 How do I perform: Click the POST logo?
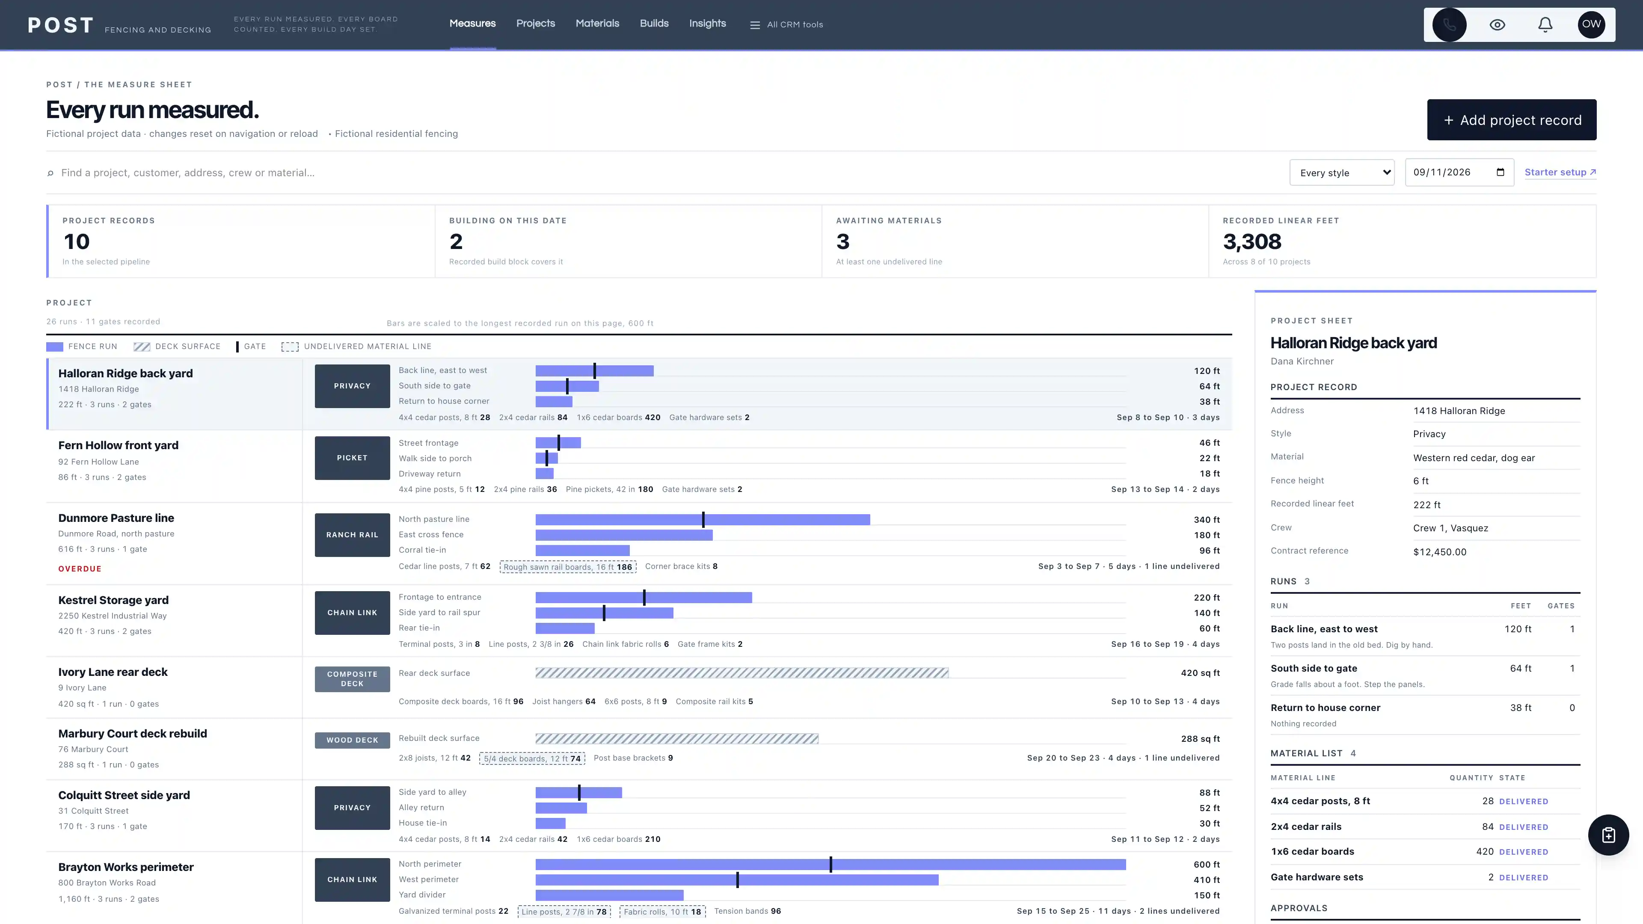coord(61,25)
